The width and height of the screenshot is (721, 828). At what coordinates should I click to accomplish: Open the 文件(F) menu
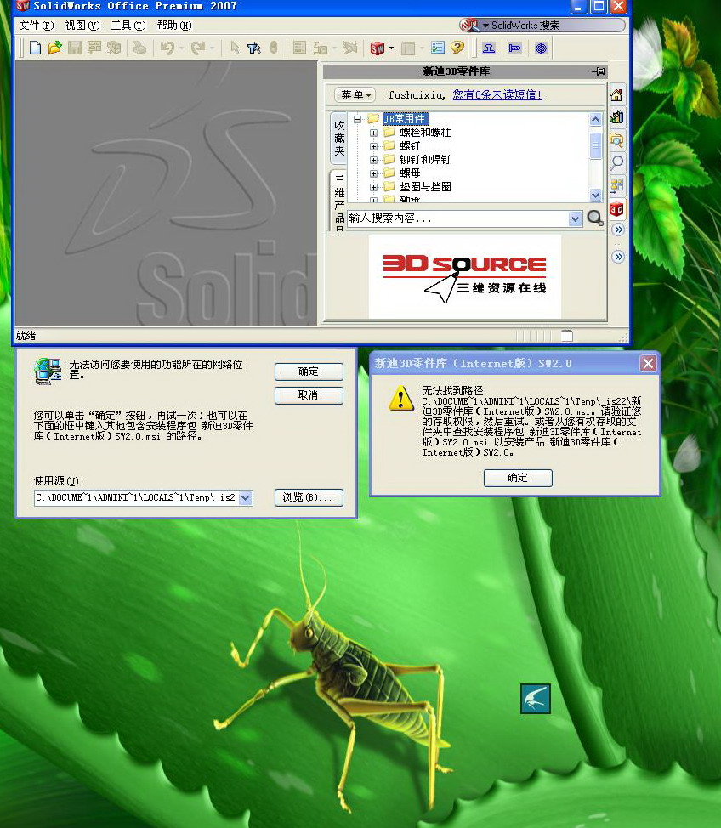[36, 25]
